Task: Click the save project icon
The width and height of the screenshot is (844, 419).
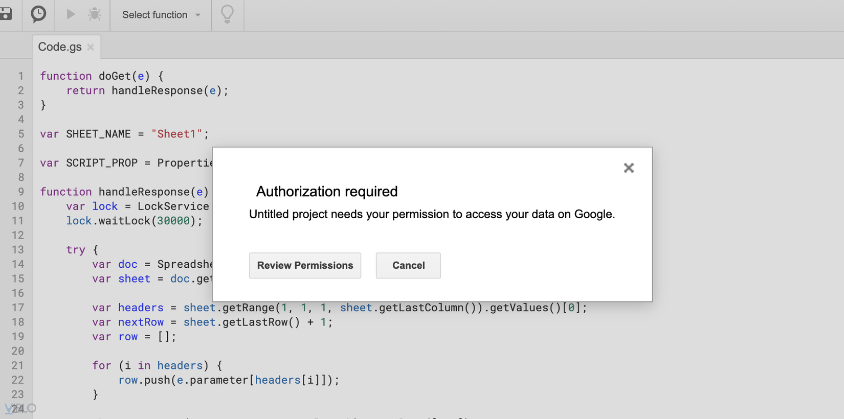Action: point(6,14)
